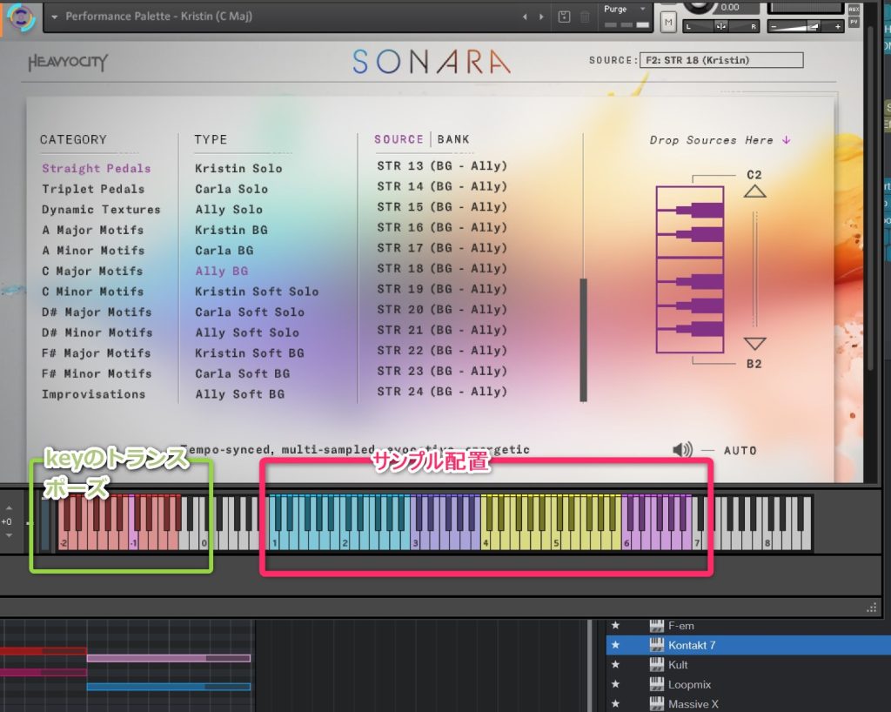The width and height of the screenshot is (891, 712).
Task: Expand the Performance Palette preset dropdown arrow
Action: [56, 17]
